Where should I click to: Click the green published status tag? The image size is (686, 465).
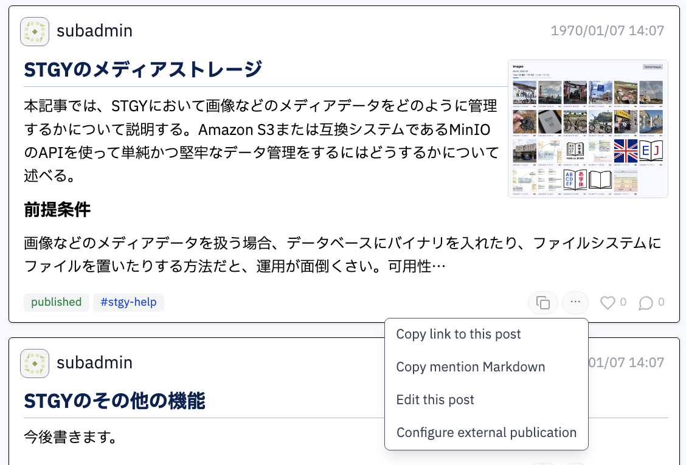click(x=57, y=303)
